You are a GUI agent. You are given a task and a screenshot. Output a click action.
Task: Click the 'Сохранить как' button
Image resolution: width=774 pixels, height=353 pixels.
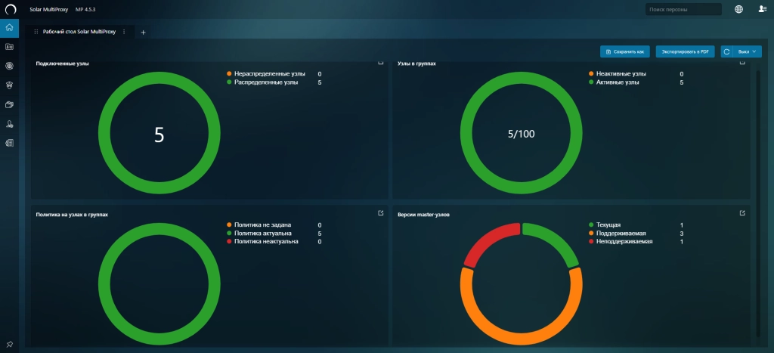coord(624,51)
